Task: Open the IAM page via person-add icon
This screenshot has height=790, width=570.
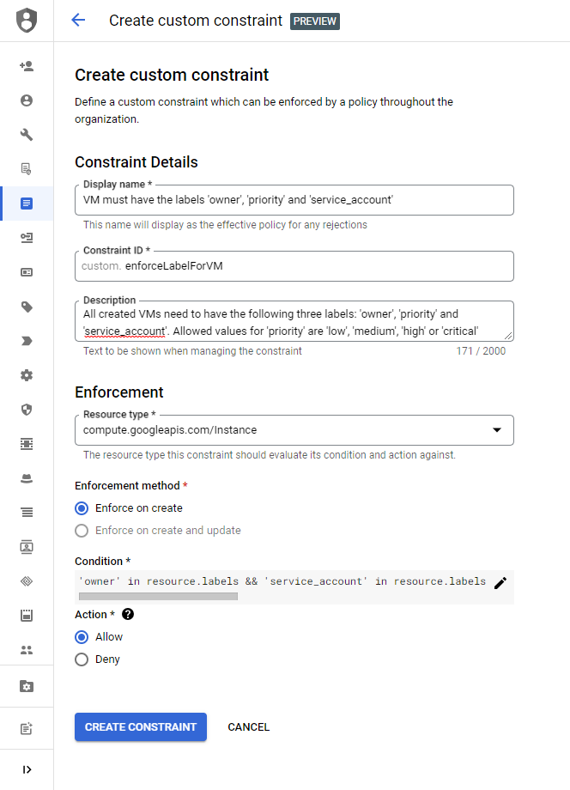Action: click(26, 65)
